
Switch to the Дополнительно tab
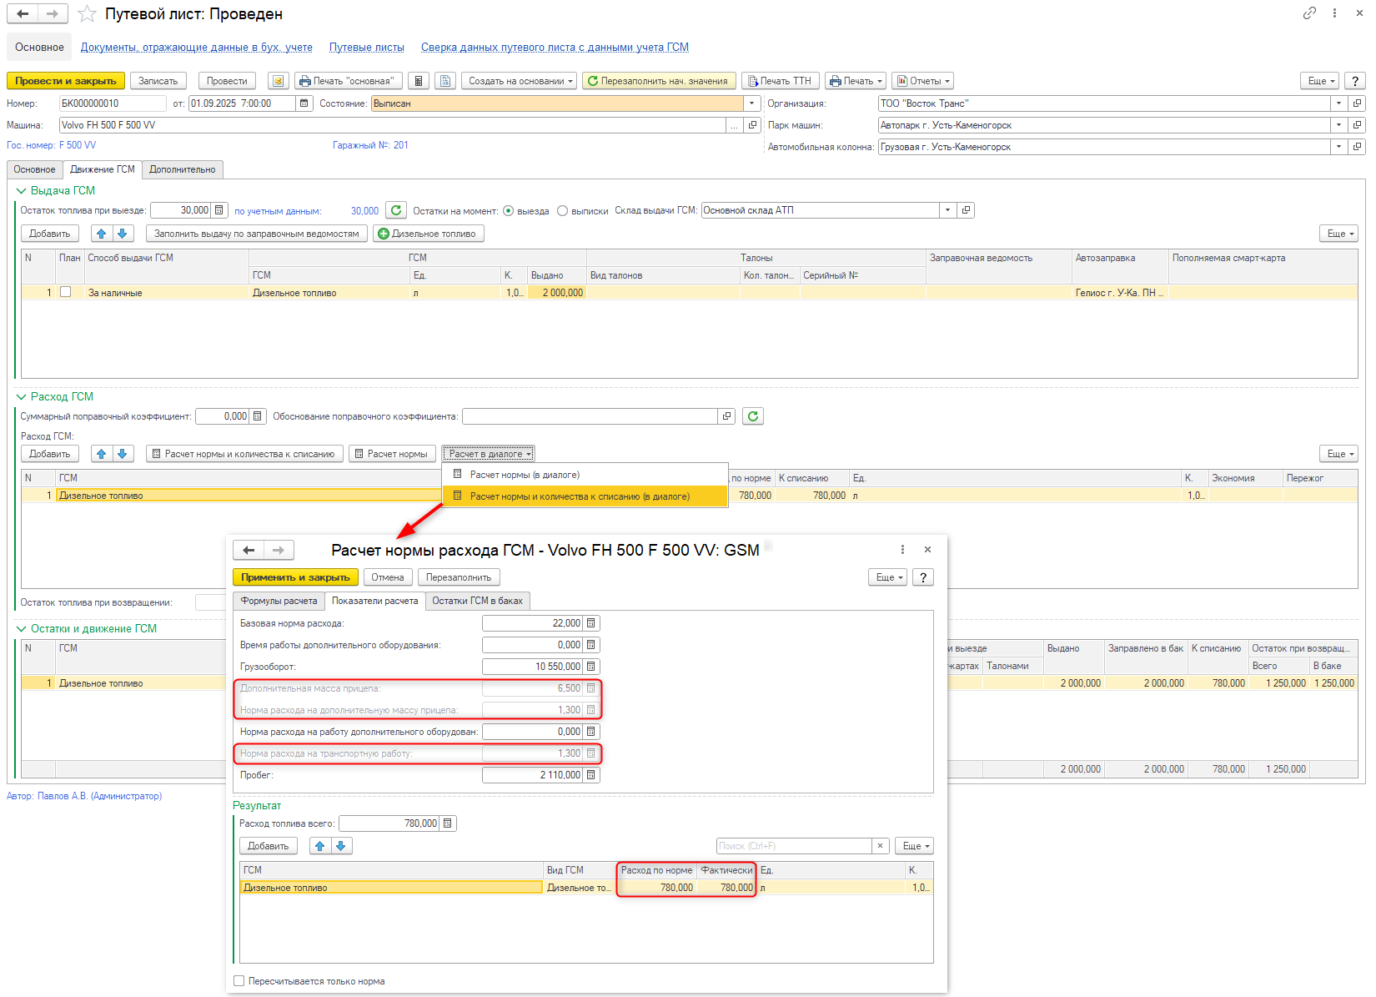[182, 169]
